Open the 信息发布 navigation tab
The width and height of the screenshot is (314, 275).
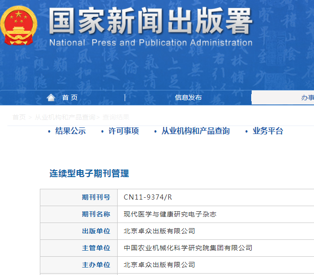188,97
